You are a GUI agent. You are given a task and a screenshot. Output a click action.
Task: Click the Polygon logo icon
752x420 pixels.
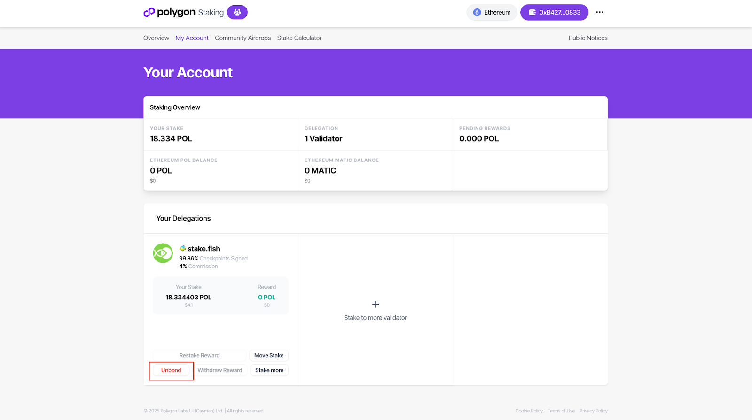click(149, 12)
